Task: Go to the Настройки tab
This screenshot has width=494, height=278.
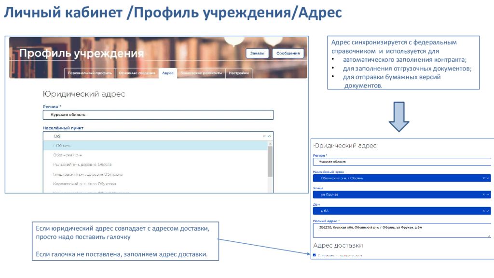Action: click(239, 73)
